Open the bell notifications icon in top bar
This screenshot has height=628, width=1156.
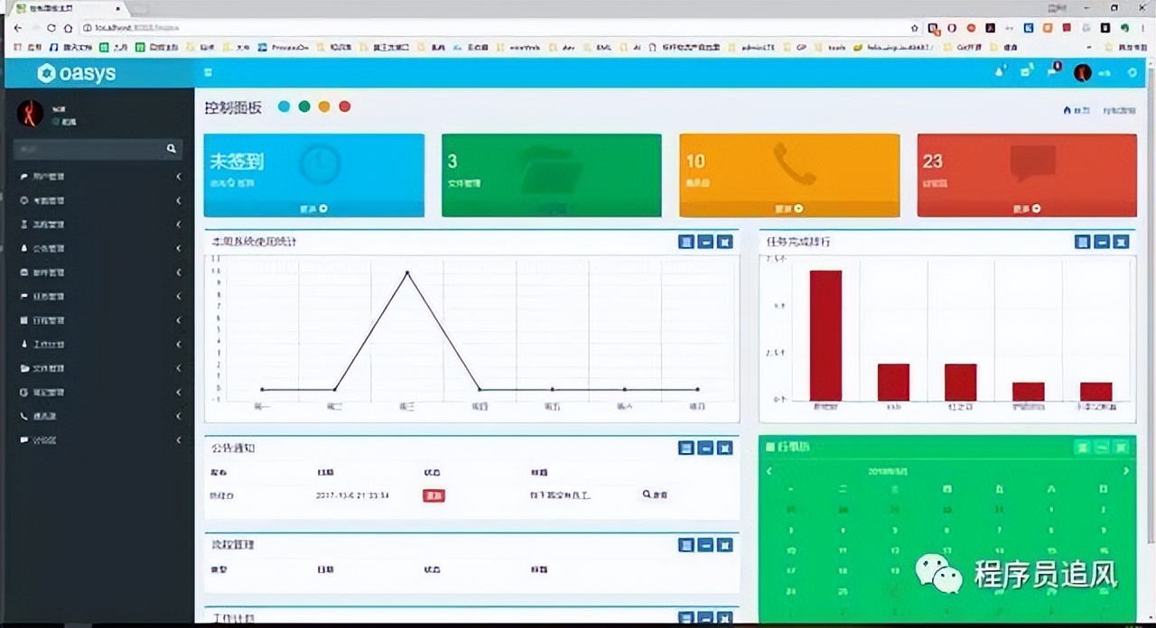point(1000,72)
